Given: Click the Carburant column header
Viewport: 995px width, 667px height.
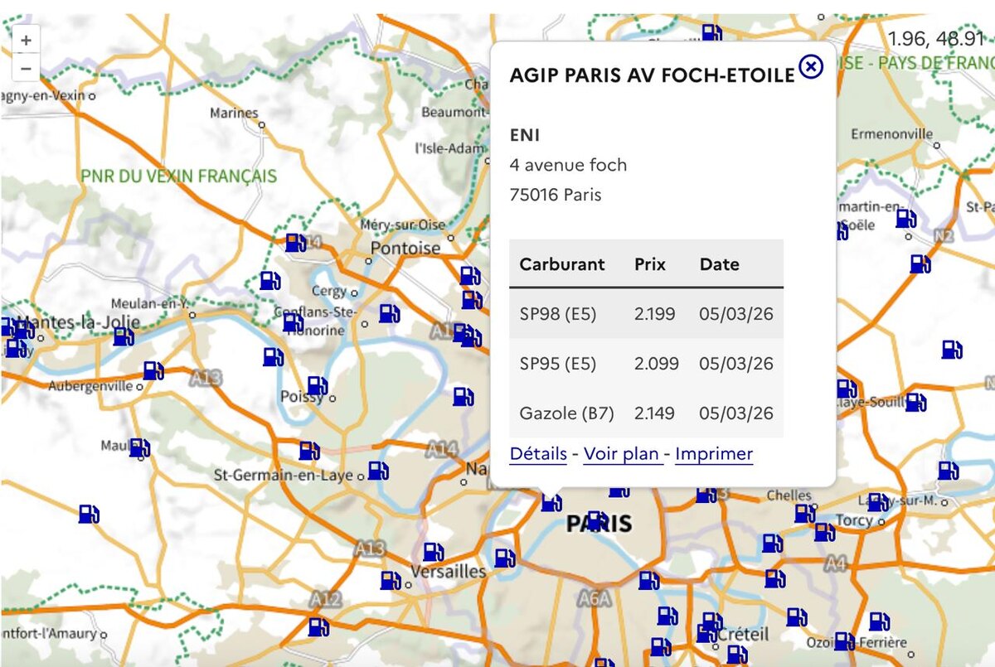Looking at the screenshot, I should [562, 264].
